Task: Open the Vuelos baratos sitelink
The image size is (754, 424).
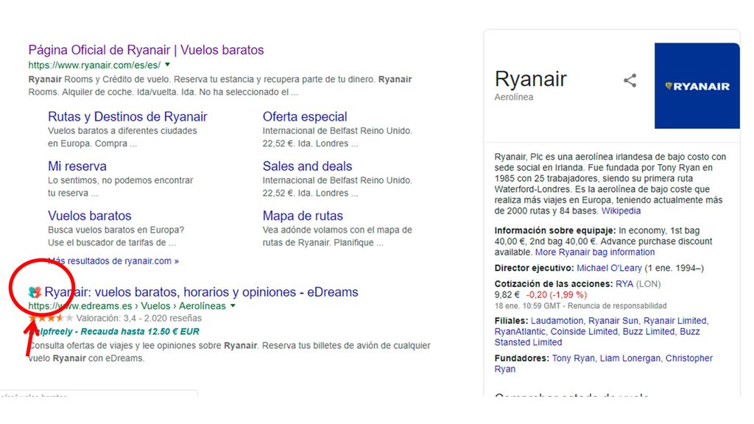Action: (x=89, y=216)
